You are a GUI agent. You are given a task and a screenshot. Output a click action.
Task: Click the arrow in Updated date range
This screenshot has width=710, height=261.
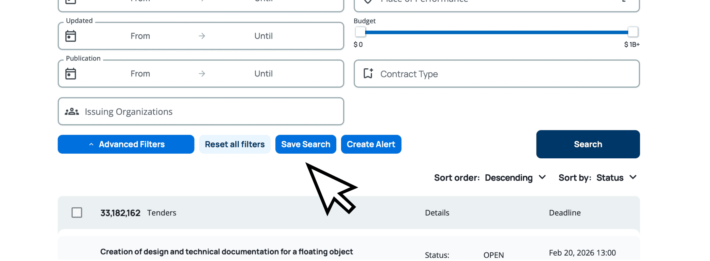202,36
